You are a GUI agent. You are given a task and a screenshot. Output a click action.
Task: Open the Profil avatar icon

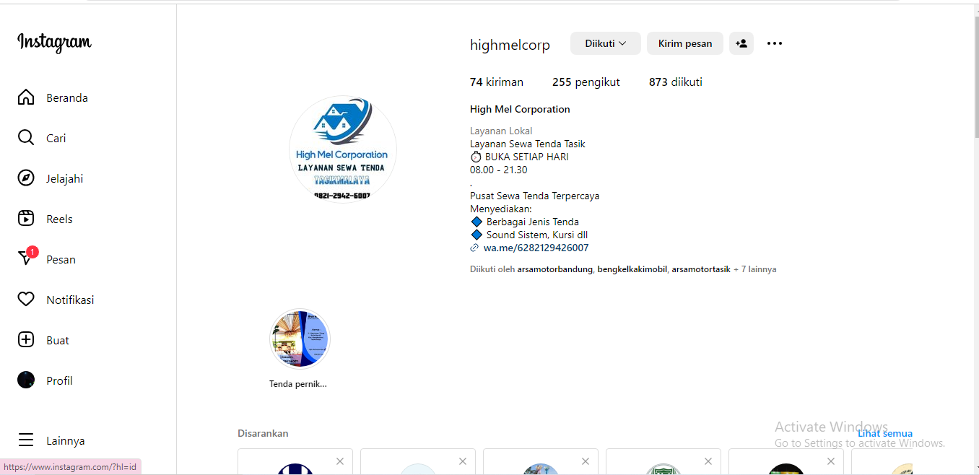click(26, 380)
